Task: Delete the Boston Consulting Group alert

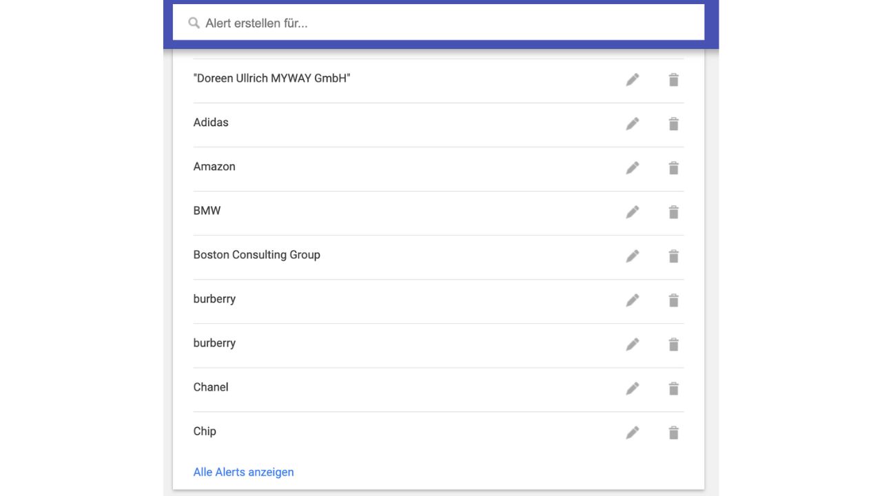Action: [673, 256]
